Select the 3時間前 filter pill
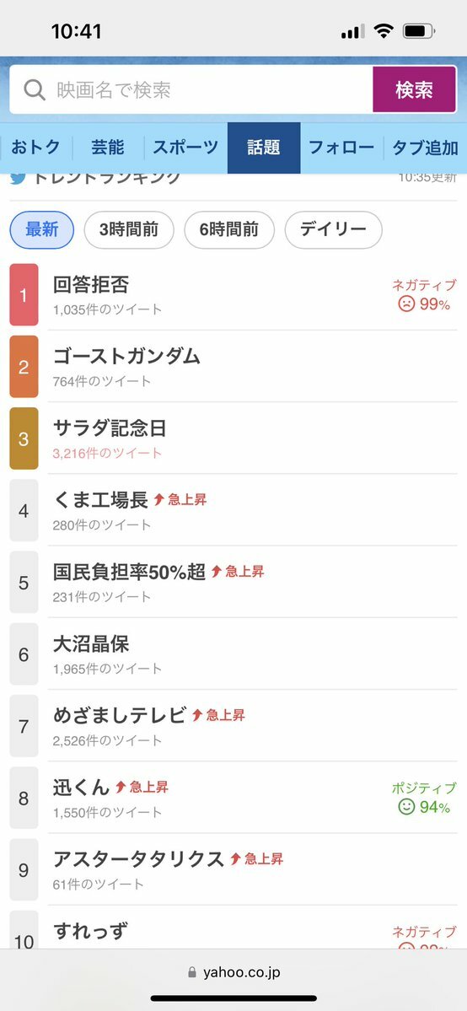This screenshot has width=467, height=1011. pos(129,229)
